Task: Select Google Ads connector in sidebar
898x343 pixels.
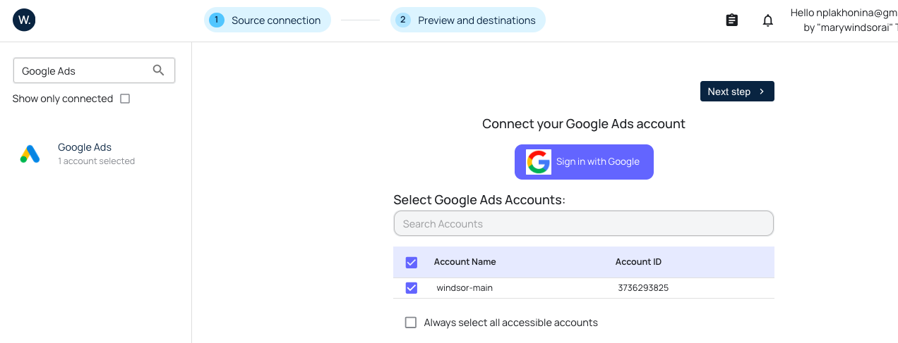Action: click(x=96, y=154)
